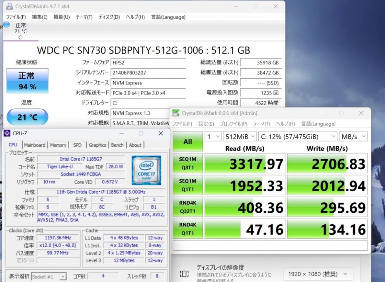
Task: Run the SEQ1M Q1T1 benchmark
Action: pos(188,185)
